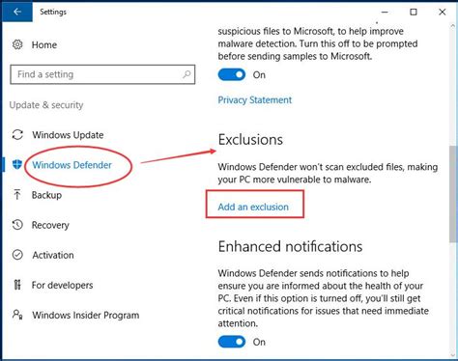Image resolution: width=458 pixels, height=361 pixels.
Task: Go to Activation settings
Action: (x=53, y=255)
